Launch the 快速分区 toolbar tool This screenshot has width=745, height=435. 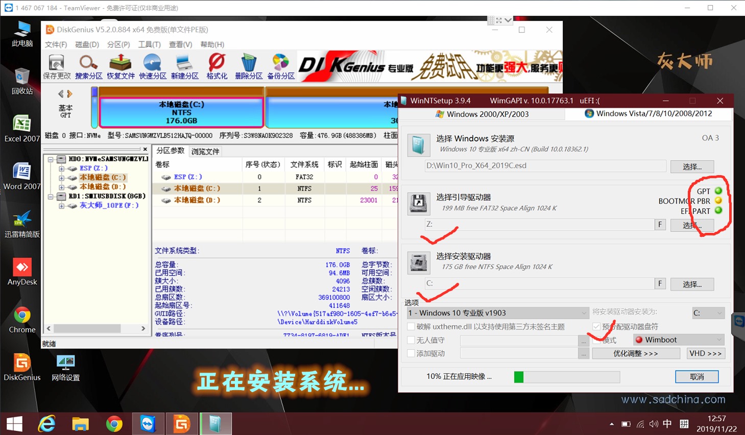(153, 67)
